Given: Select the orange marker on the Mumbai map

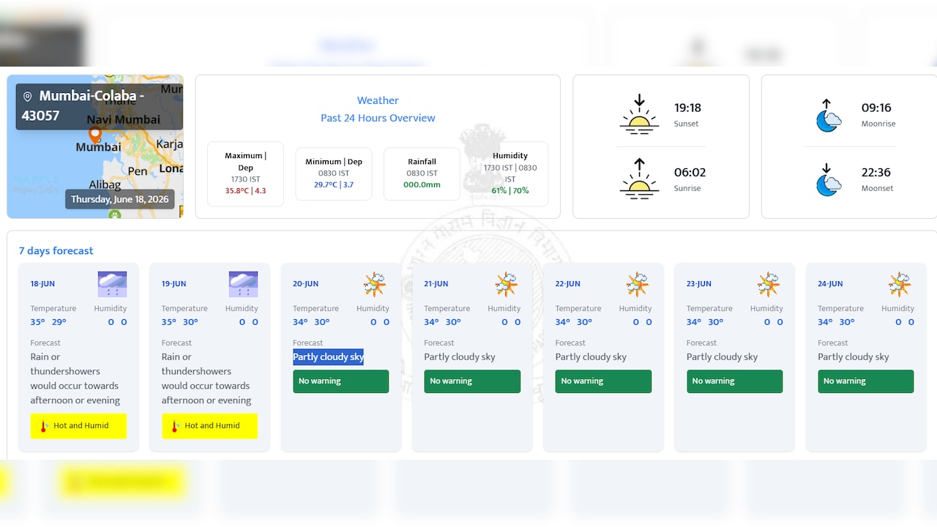Looking at the screenshot, I should click(x=94, y=135).
